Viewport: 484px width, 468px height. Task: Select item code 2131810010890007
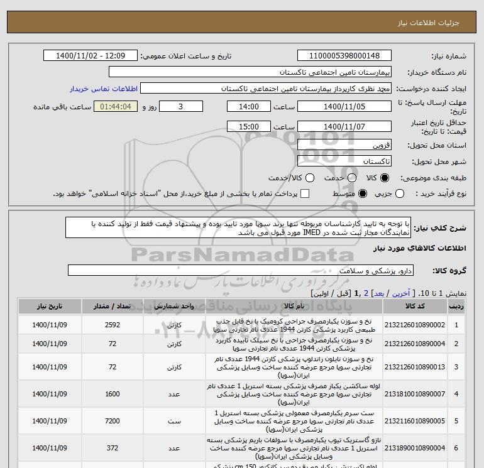click(x=415, y=394)
